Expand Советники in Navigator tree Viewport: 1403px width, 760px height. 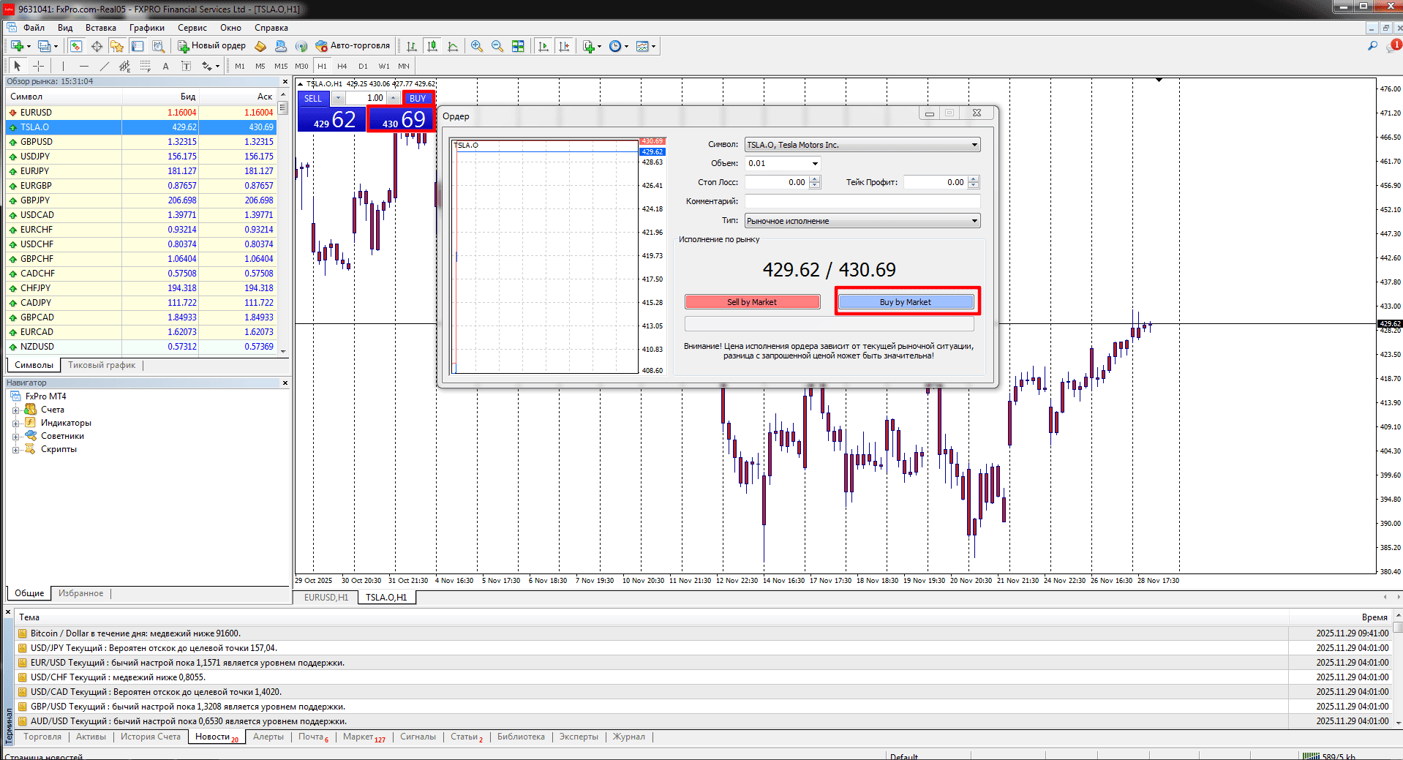[x=15, y=436]
